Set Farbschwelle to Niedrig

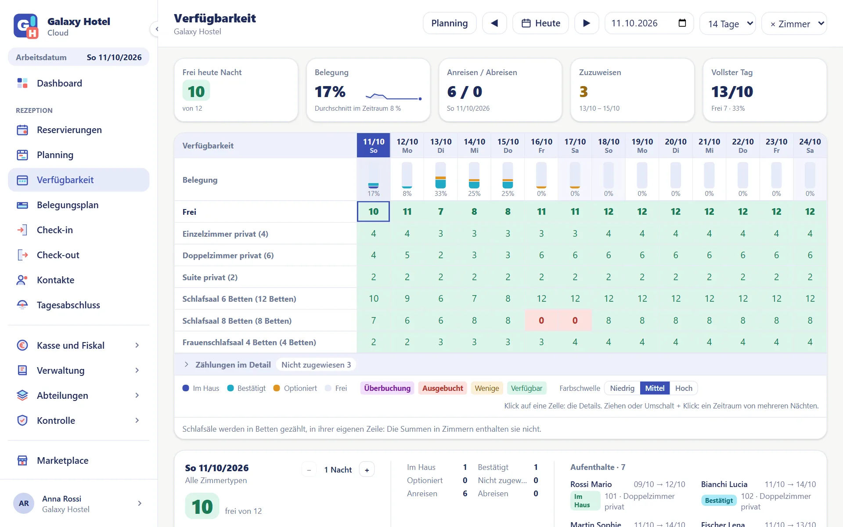(x=622, y=388)
